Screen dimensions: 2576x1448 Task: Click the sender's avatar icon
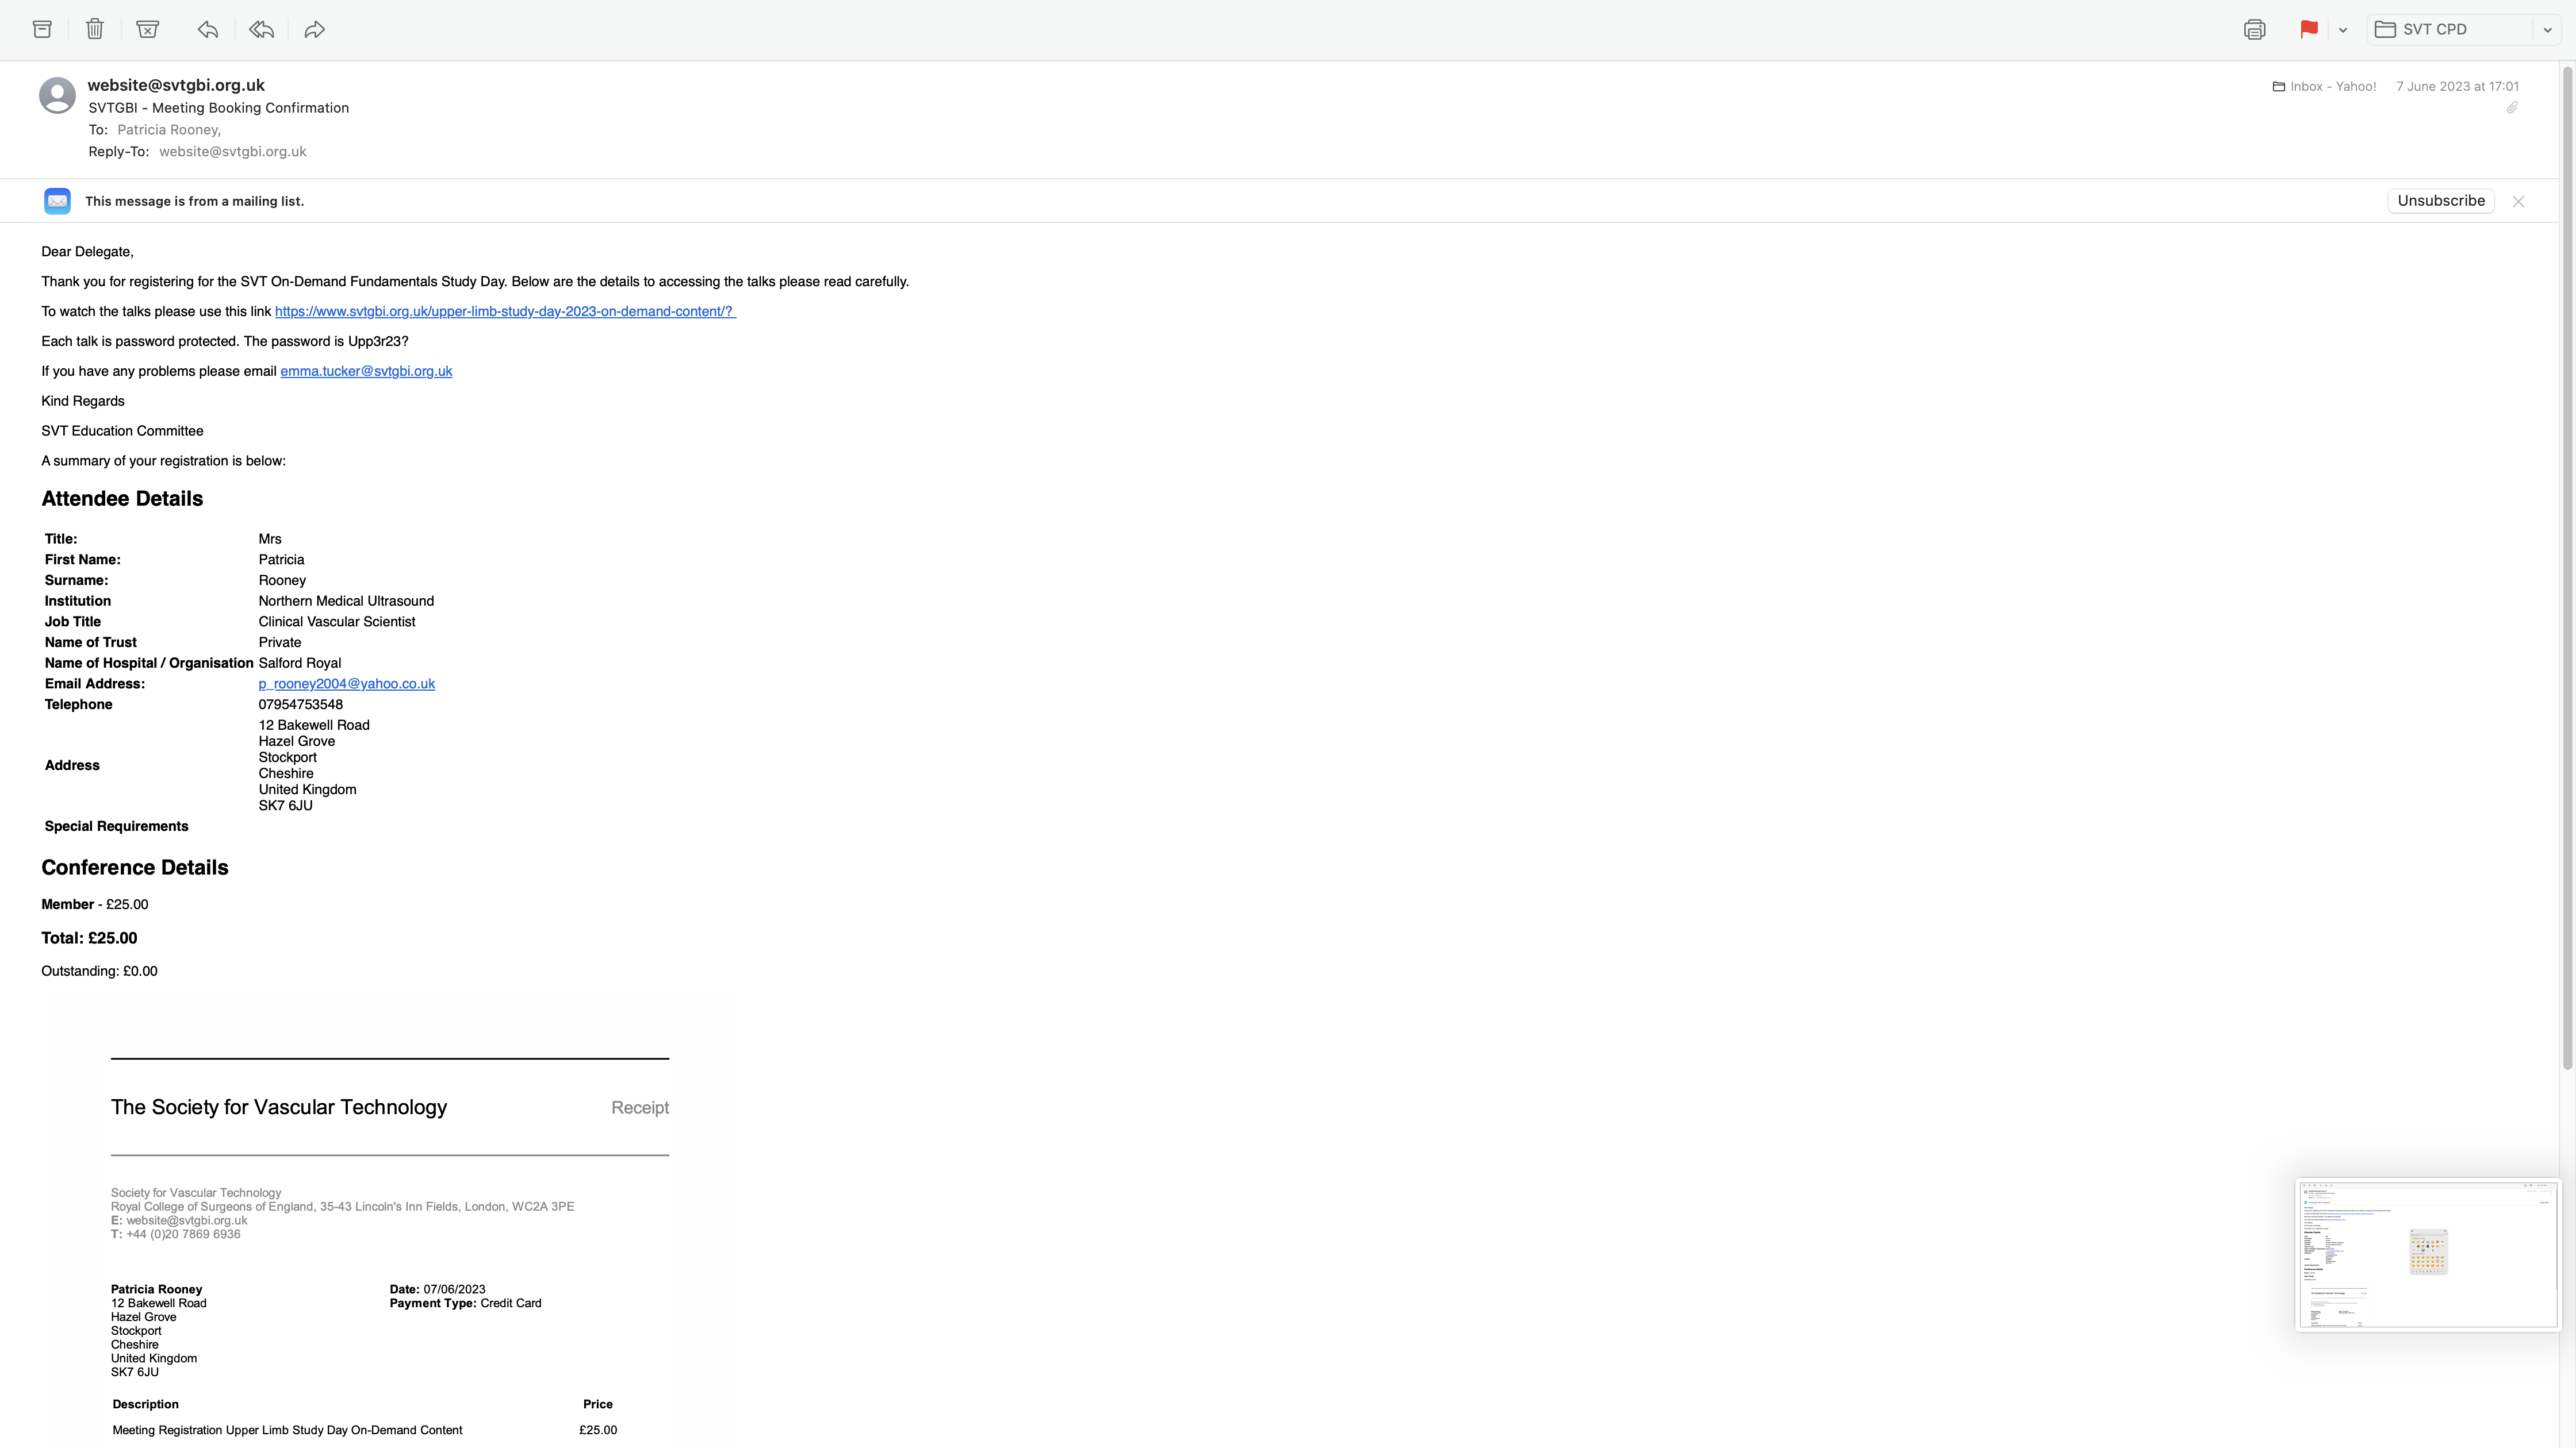tap(57, 95)
